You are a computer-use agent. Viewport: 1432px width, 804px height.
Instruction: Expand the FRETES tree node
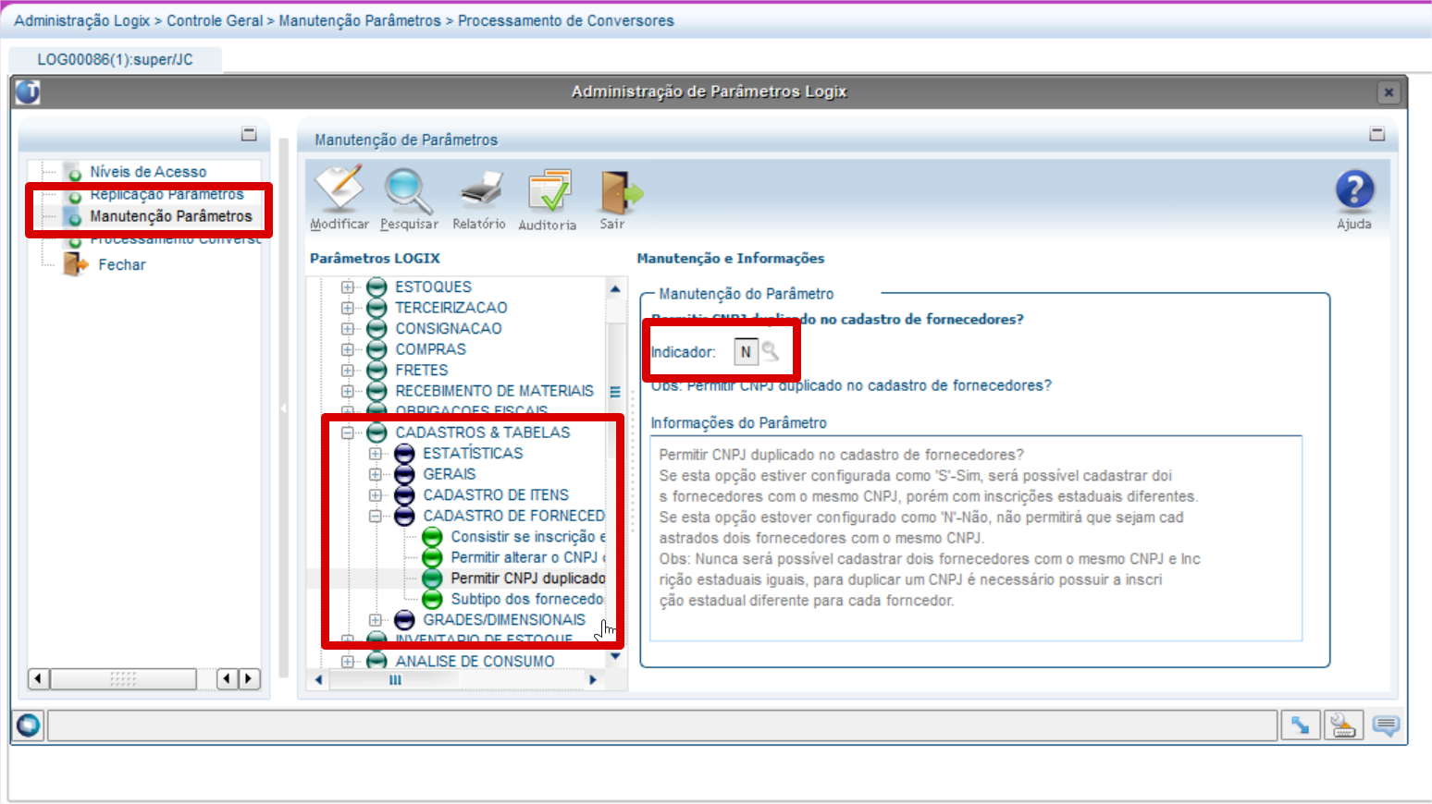(x=348, y=370)
